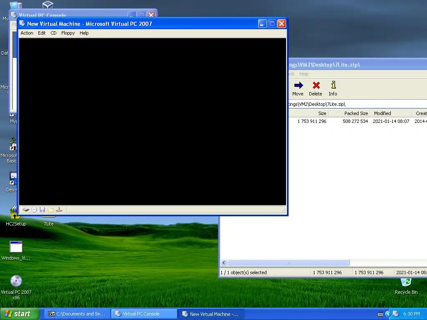Switch to the 7-Zip taskbar button
The height and width of the screenshot is (320, 427).
click(x=77, y=314)
